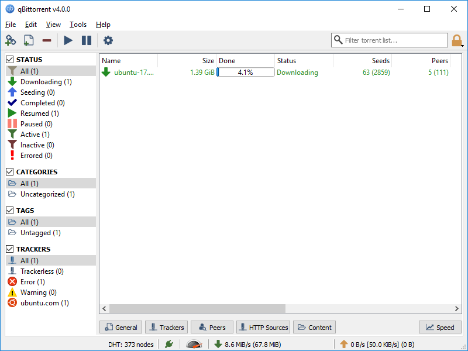This screenshot has height=351, width=468.
Task: Click the ubuntu torrent progress bar
Action: pyautogui.click(x=246, y=73)
